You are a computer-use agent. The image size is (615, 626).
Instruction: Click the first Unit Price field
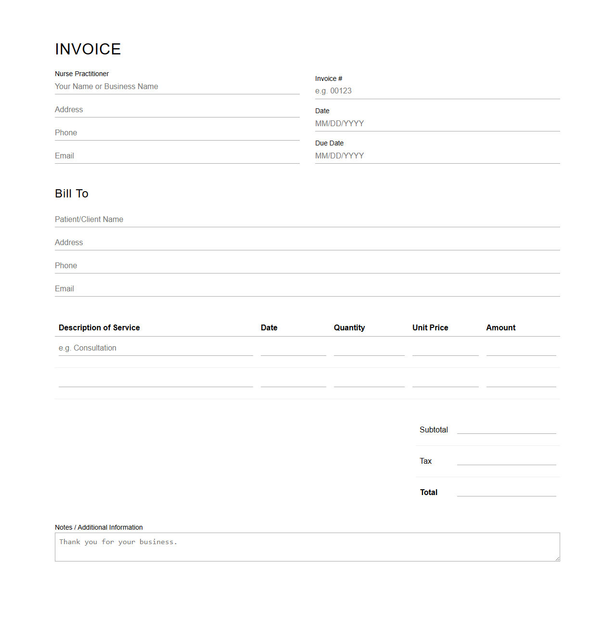coord(445,349)
